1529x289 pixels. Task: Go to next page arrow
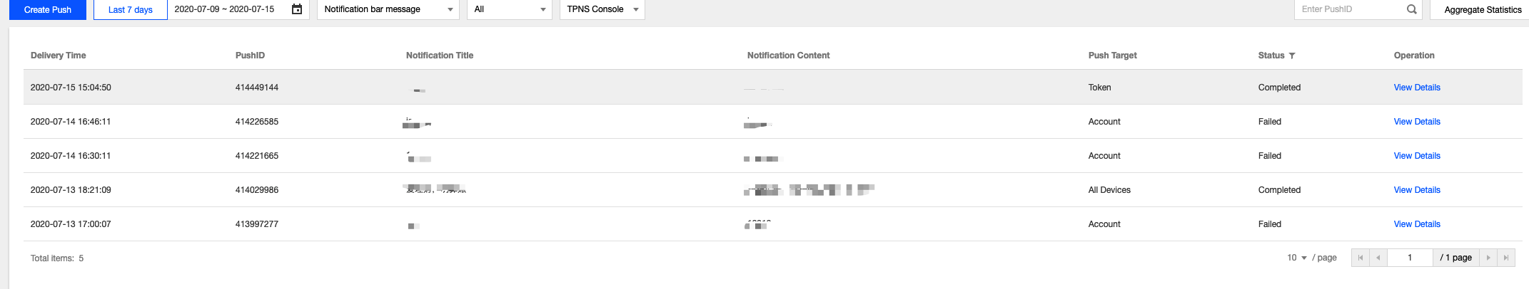(x=1488, y=258)
